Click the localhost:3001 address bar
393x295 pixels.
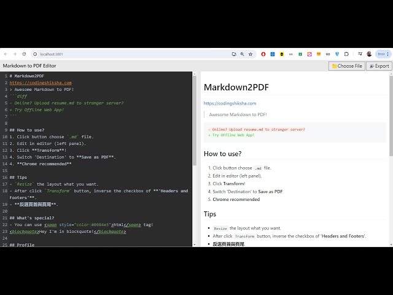(123, 54)
